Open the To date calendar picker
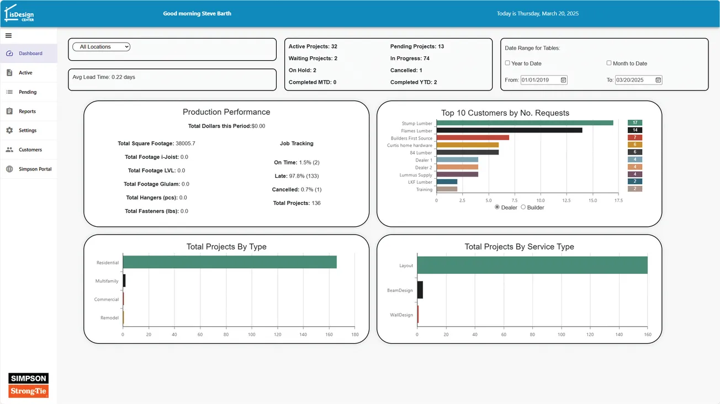 pyautogui.click(x=657, y=79)
